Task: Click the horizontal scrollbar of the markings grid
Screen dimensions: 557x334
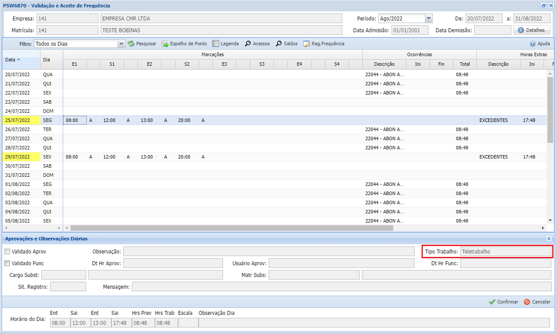Action: [x=232, y=228]
